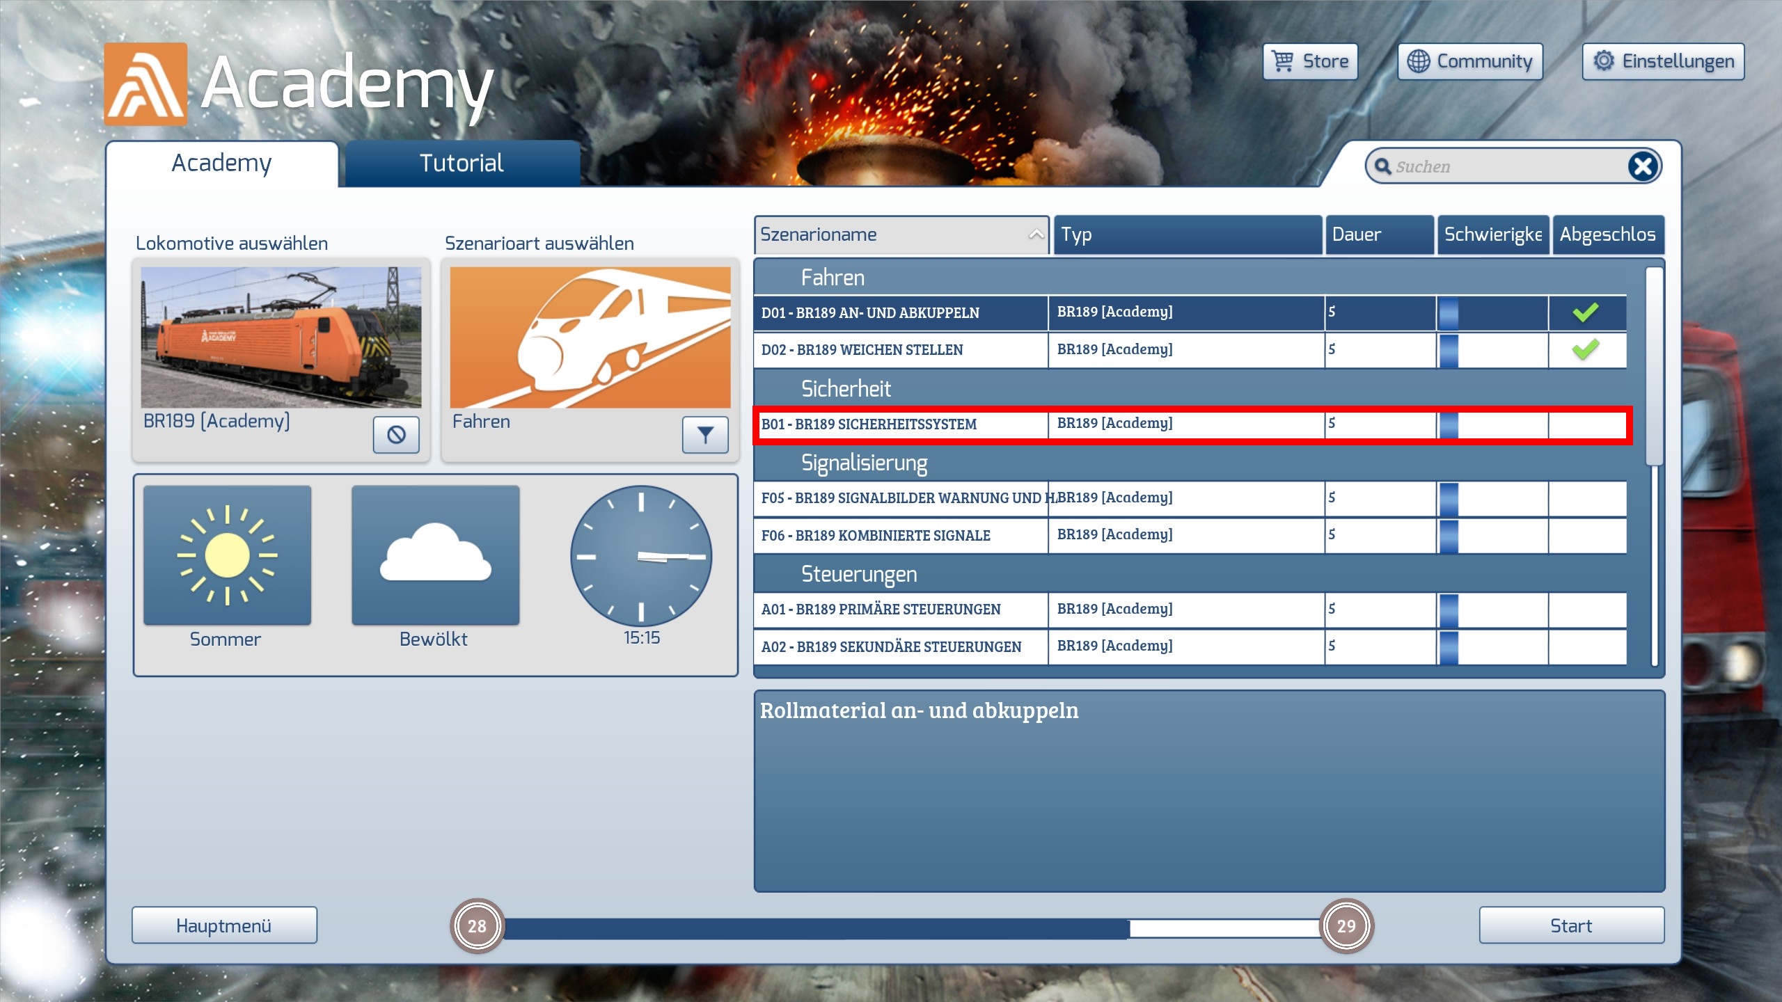This screenshot has width=1782, height=1002.
Task: Switch to the Tutorial tab
Action: point(462,164)
